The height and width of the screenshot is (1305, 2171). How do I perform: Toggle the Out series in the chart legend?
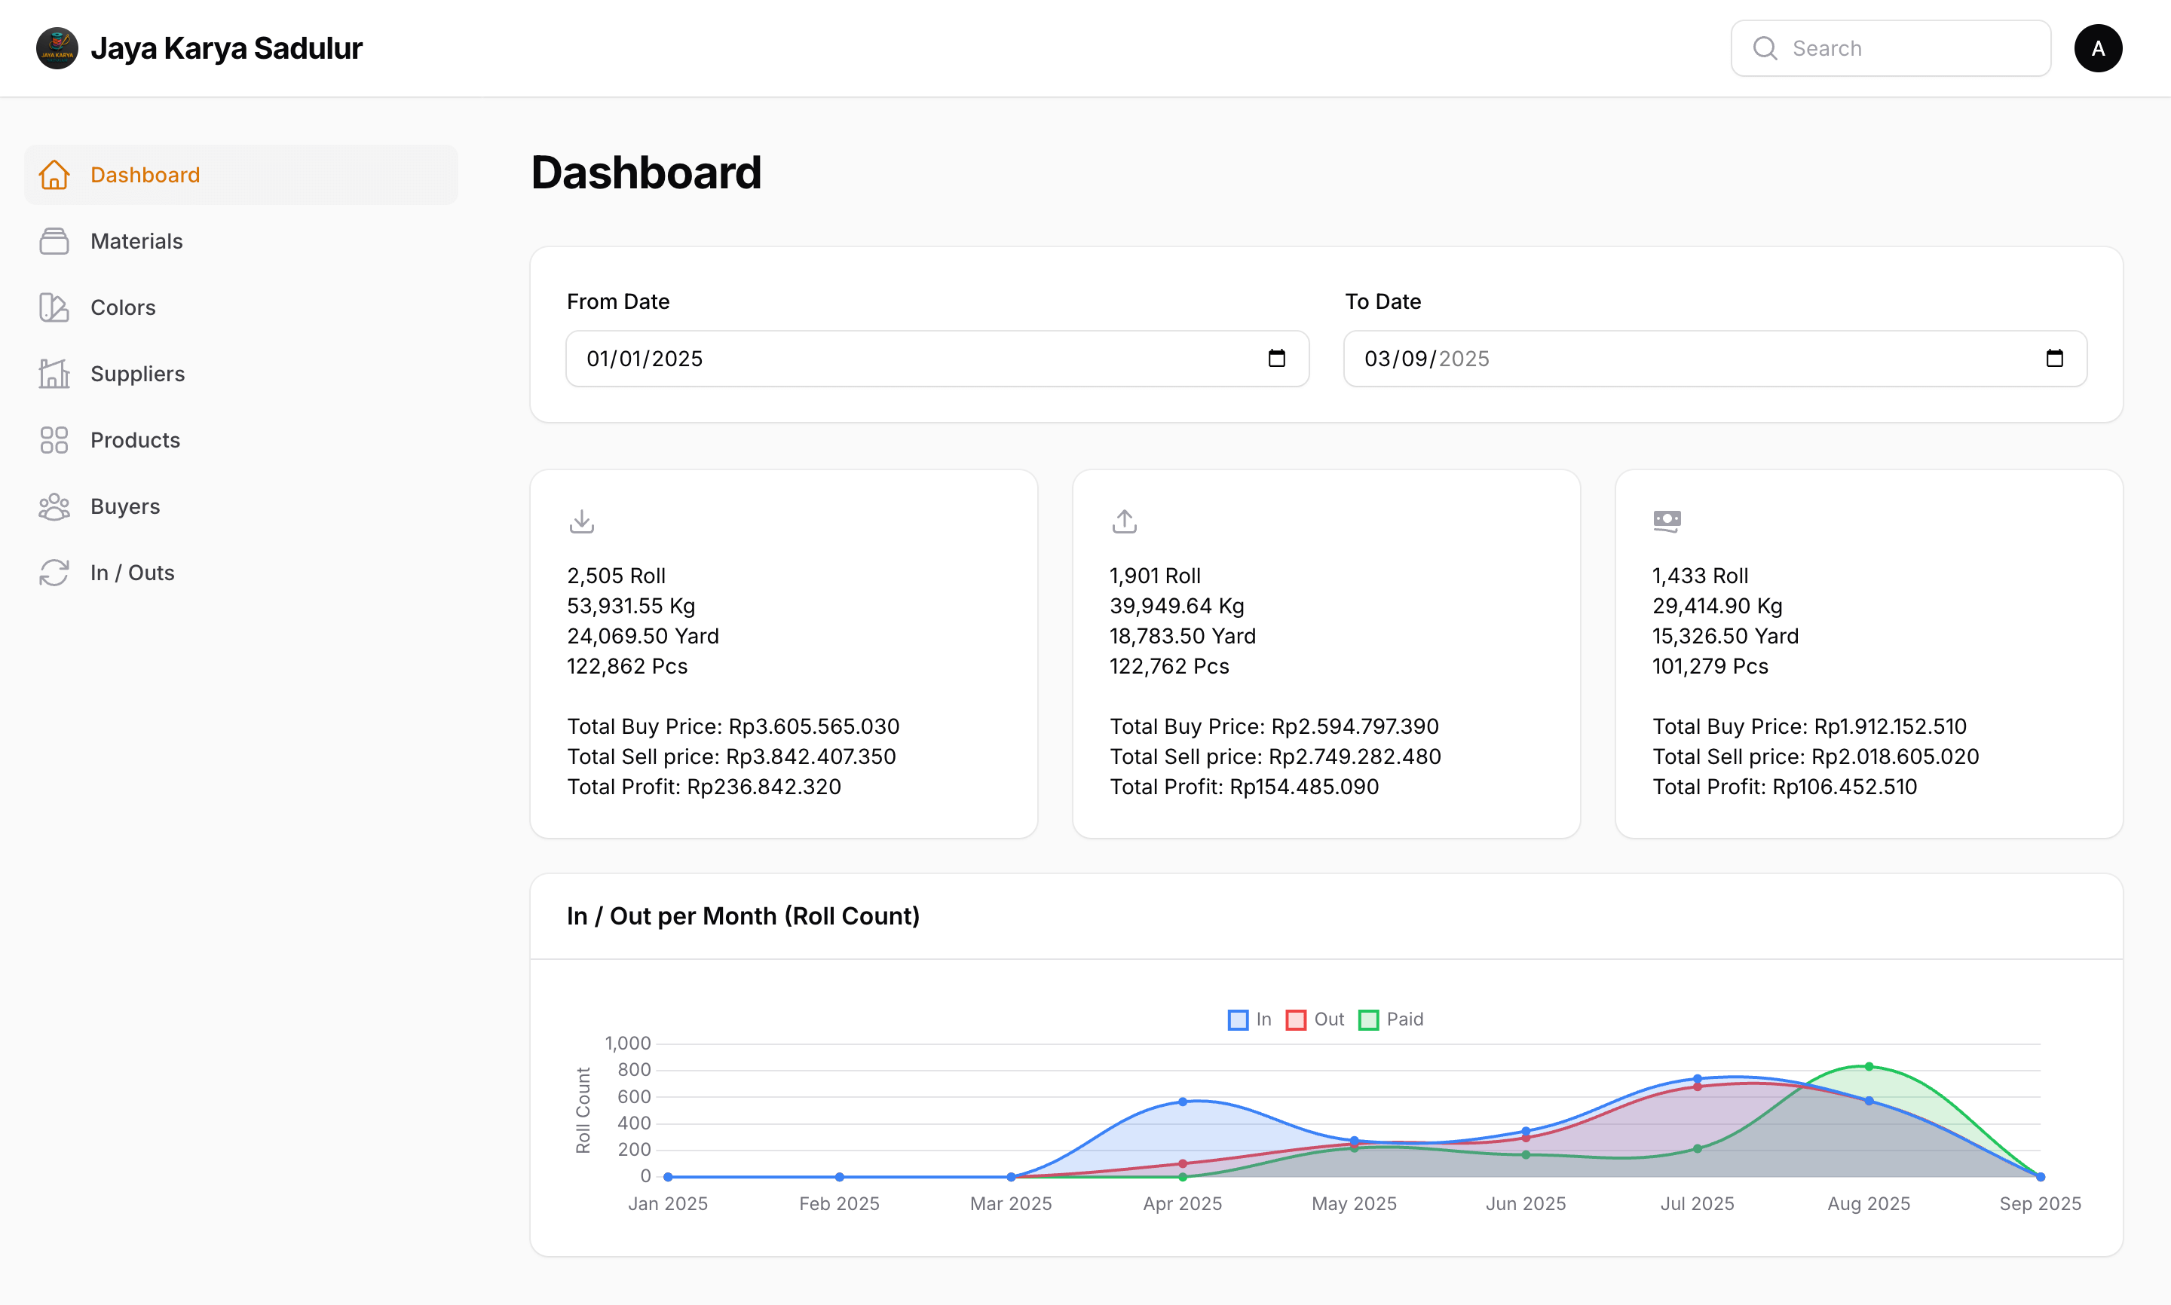(x=1314, y=1019)
